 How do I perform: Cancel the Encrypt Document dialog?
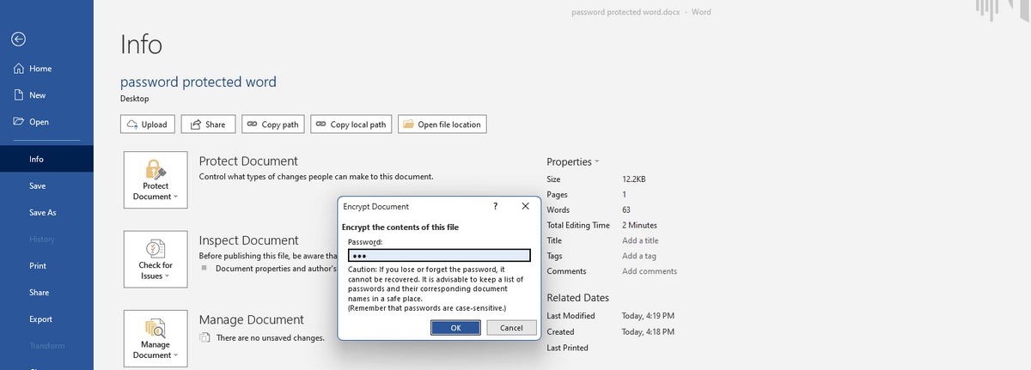point(511,328)
